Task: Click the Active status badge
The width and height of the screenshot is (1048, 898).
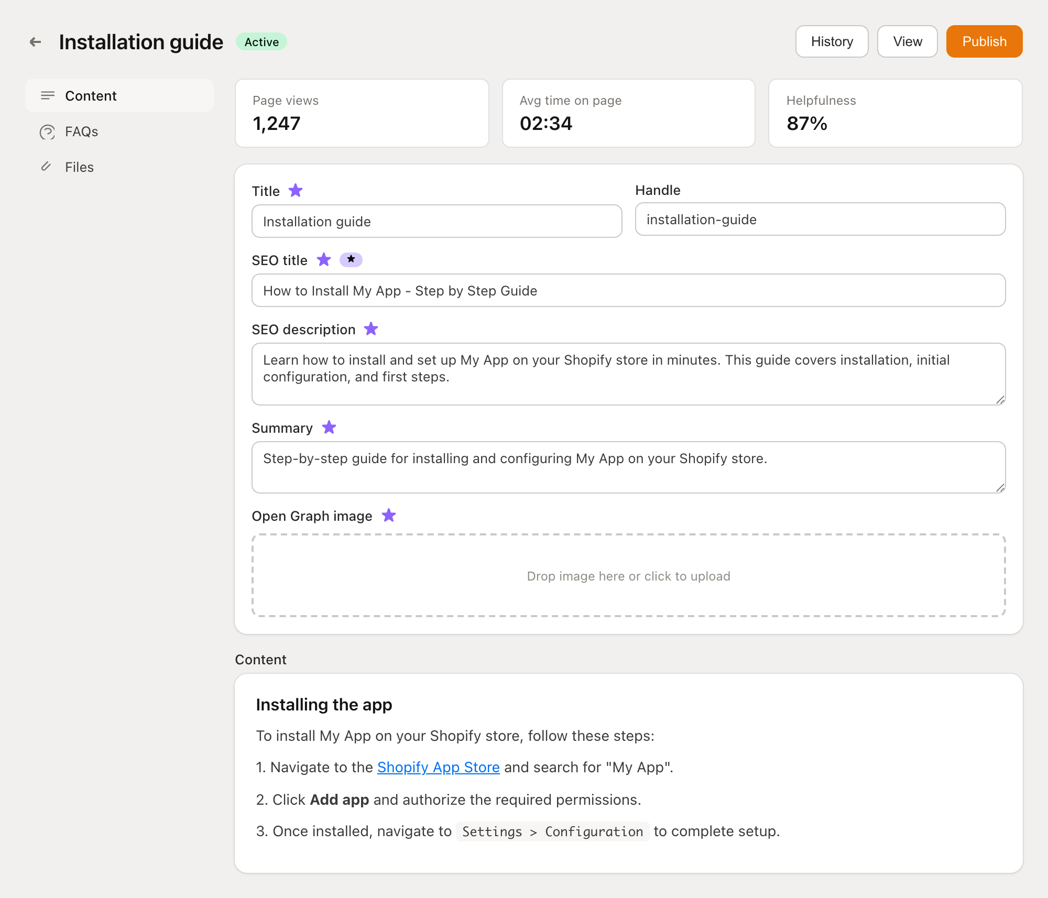Action: pos(261,41)
